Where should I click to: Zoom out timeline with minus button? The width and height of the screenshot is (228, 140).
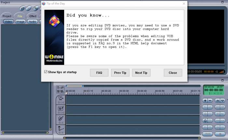[210, 101]
